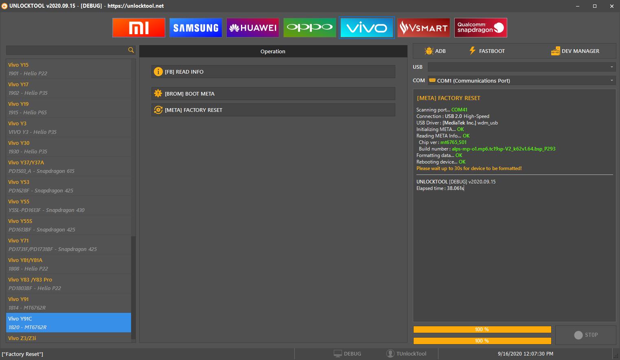Image resolution: width=620 pixels, height=360 pixels.
Task: Click the Factory Reset status bar text
Action: point(22,354)
